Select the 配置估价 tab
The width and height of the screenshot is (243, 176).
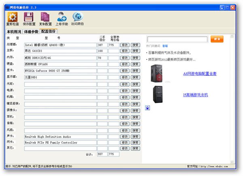(49, 31)
